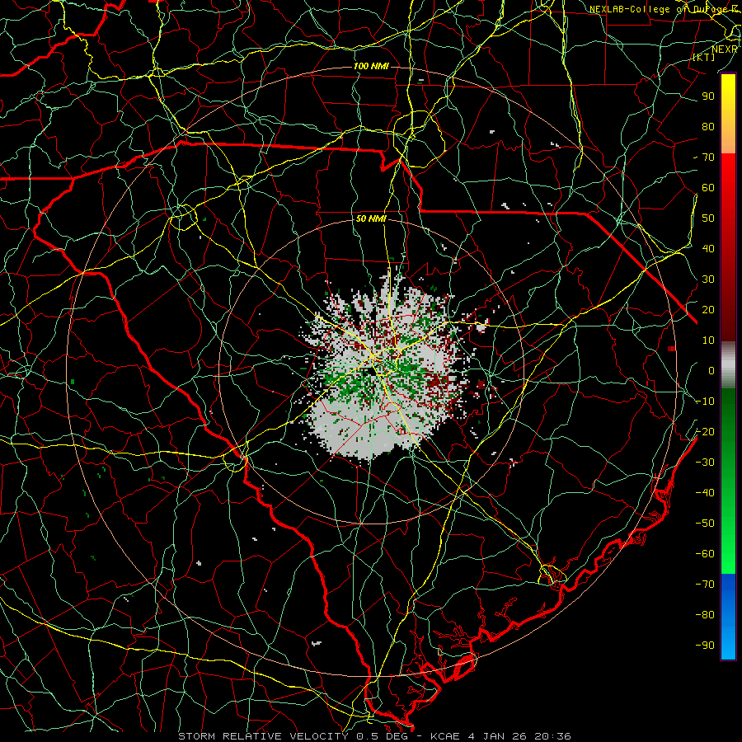
Task: Click the -40 label on the velocity scale
Action: (705, 493)
